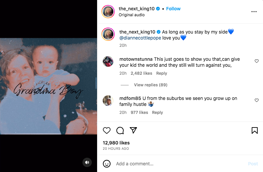The image size is (263, 172).
Task: Open the three-dot more options menu
Action: (254, 12)
